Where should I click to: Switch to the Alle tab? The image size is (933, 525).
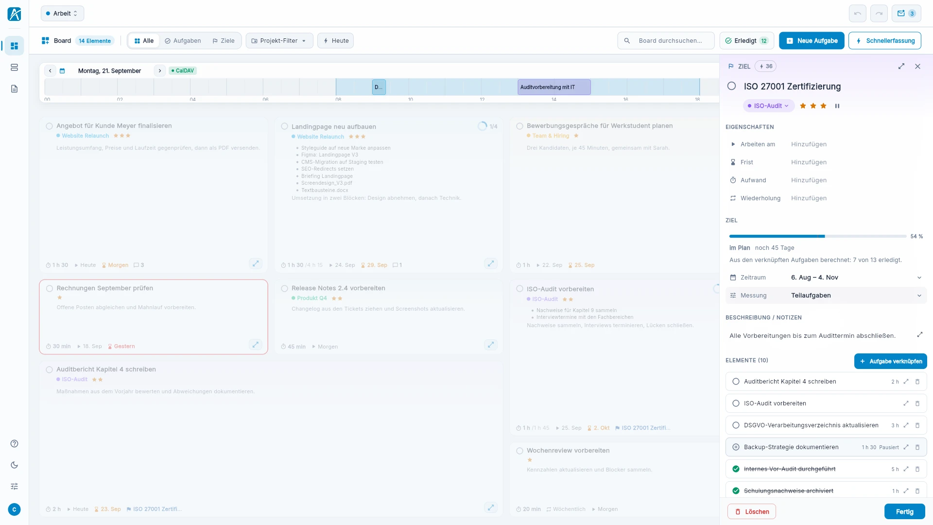click(x=144, y=41)
